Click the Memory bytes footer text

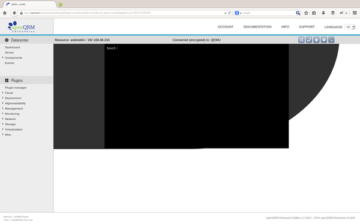click(x=16, y=217)
